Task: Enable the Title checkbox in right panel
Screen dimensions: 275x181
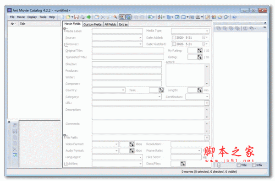Action: click(239, 165)
